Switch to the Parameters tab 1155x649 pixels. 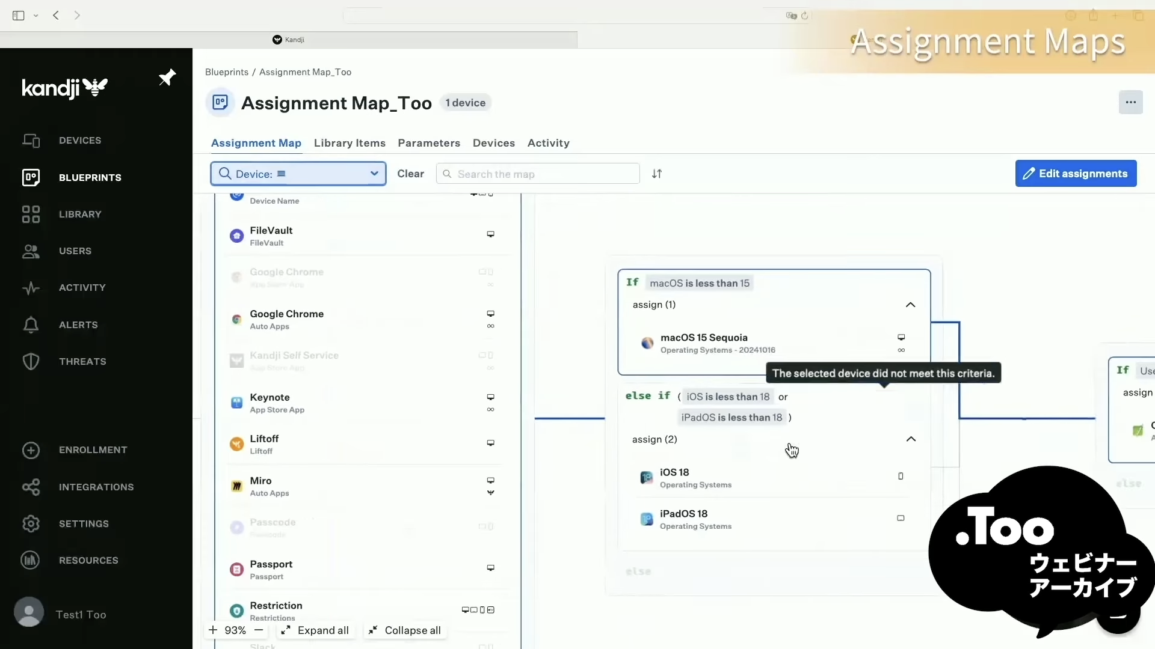[429, 143]
